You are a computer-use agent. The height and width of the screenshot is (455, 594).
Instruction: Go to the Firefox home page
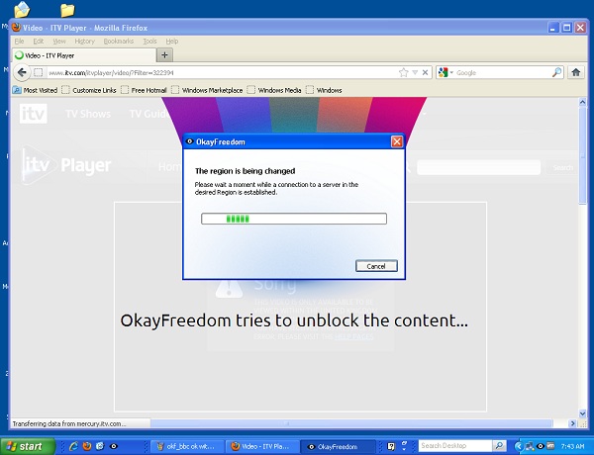pyautogui.click(x=576, y=72)
